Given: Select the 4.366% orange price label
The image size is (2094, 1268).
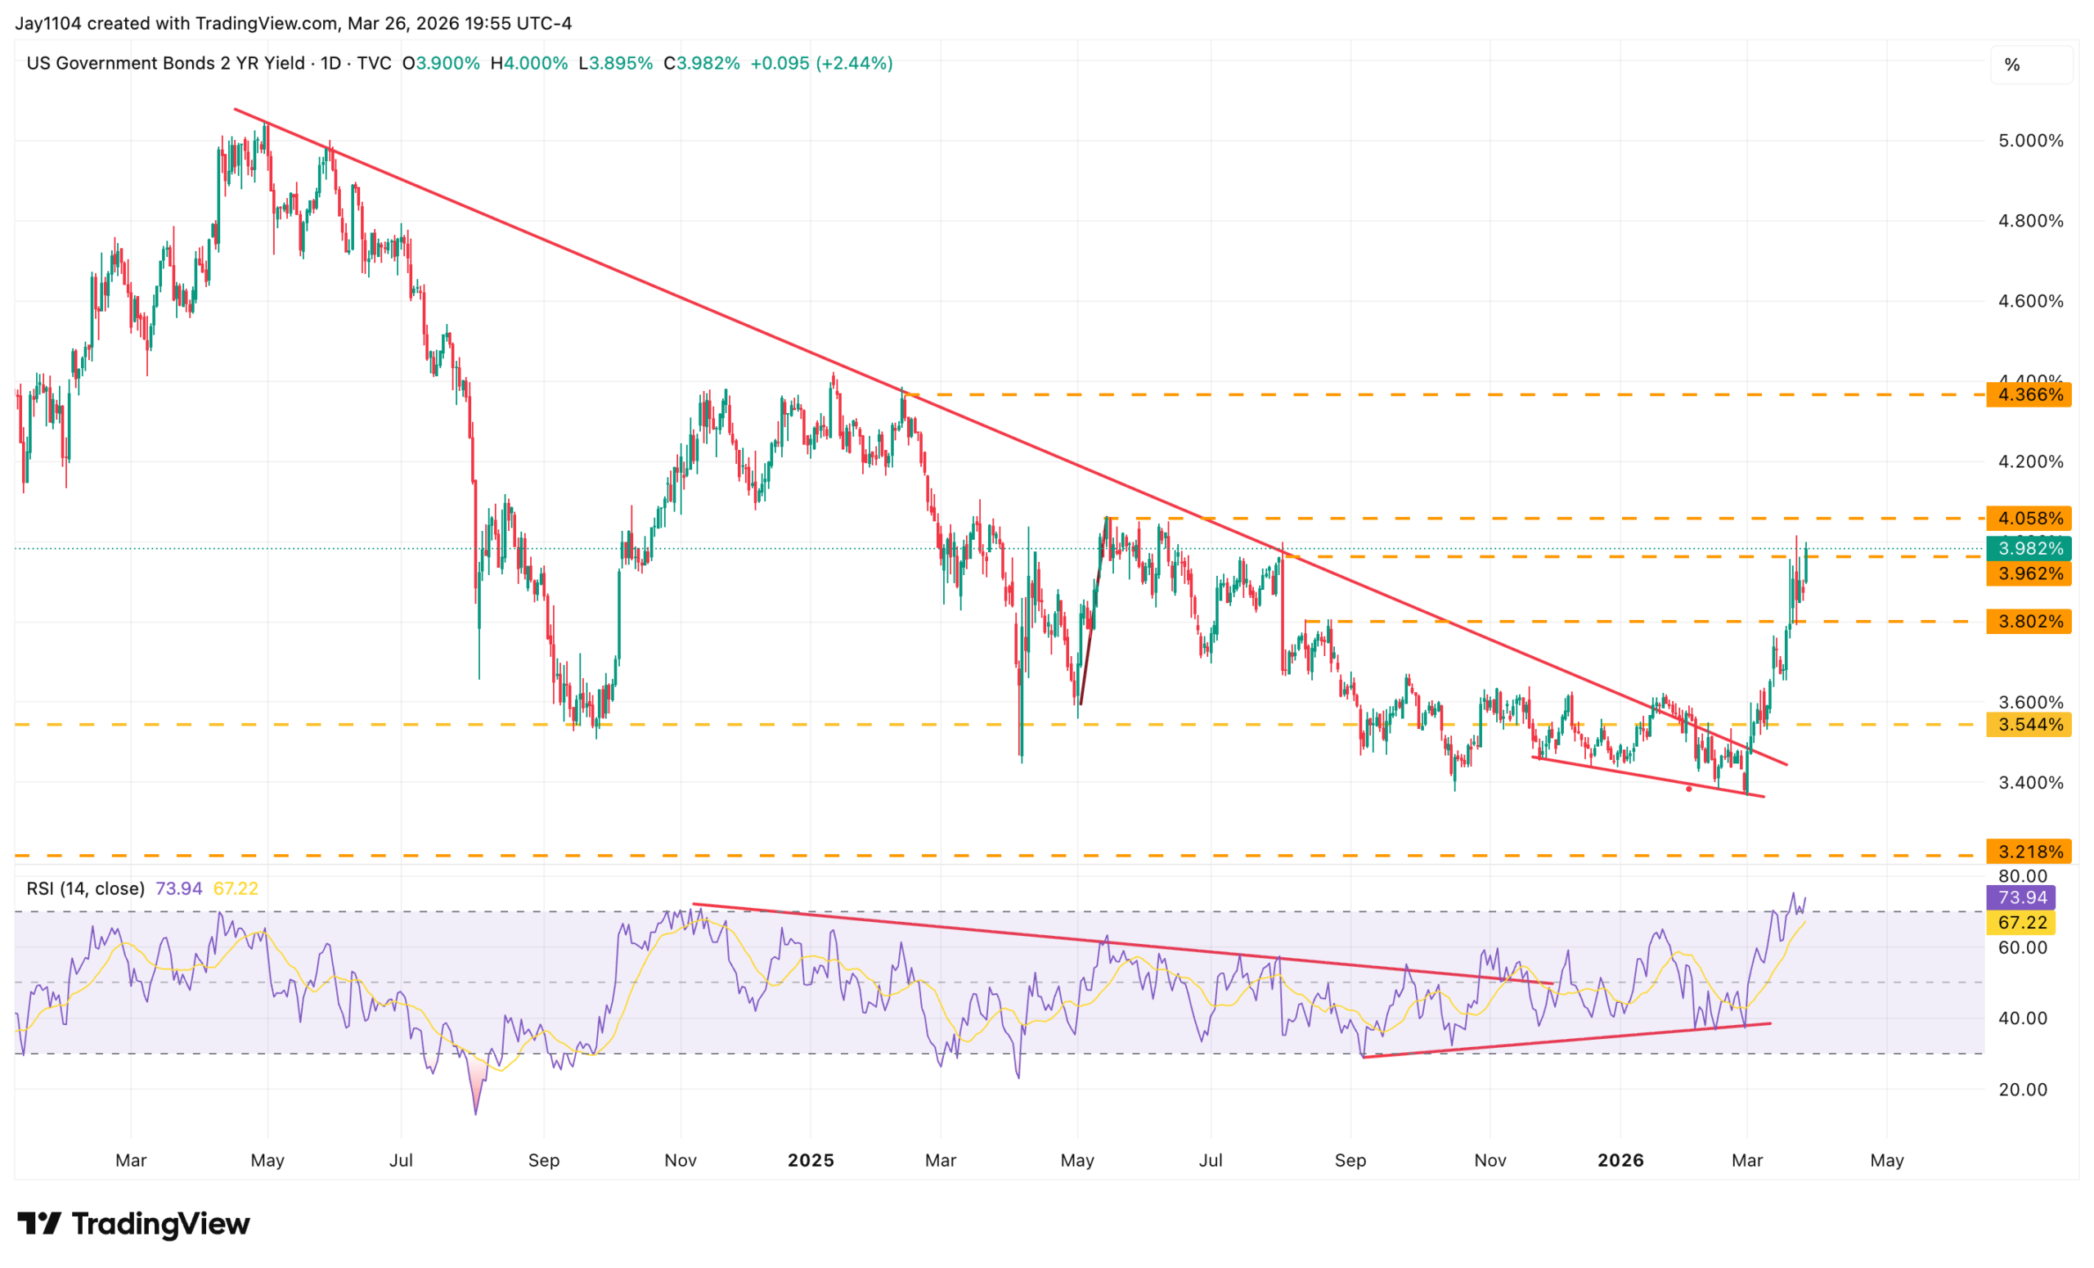Looking at the screenshot, I should [2028, 394].
